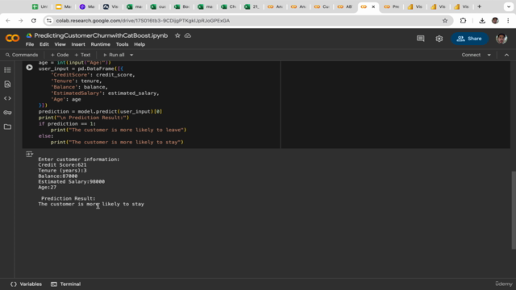The height and width of the screenshot is (290, 516).
Task: Click the 'prediction = model.predict' code line
Action: point(100,111)
